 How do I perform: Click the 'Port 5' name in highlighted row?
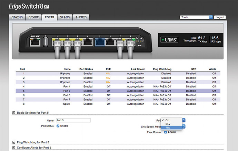click(x=67, y=91)
